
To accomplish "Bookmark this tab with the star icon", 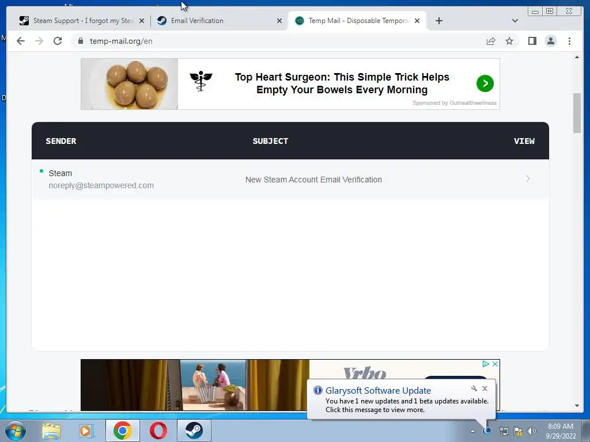I will [509, 41].
